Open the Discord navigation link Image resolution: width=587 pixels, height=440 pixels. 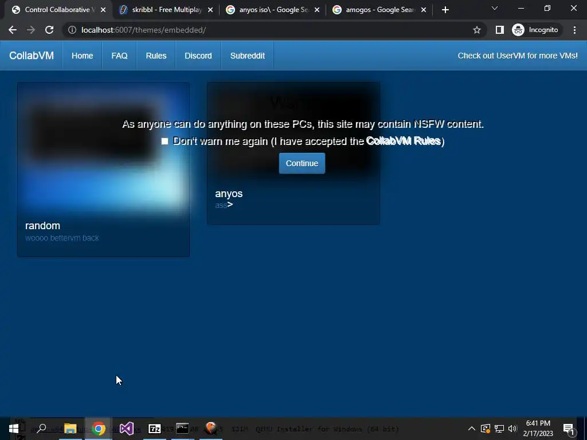(198, 56)
